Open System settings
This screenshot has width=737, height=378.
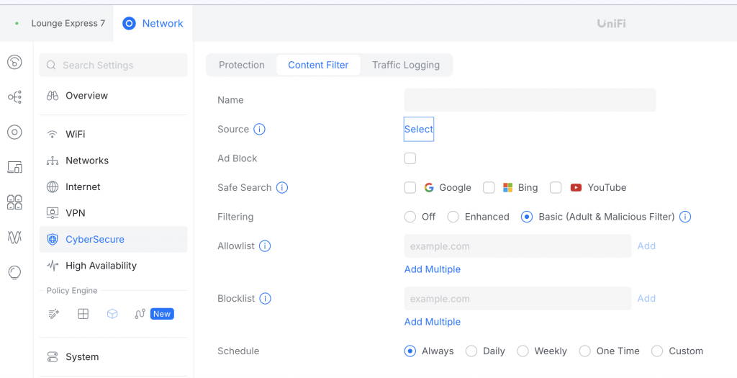pyautogui.click(x=113, y=357)
